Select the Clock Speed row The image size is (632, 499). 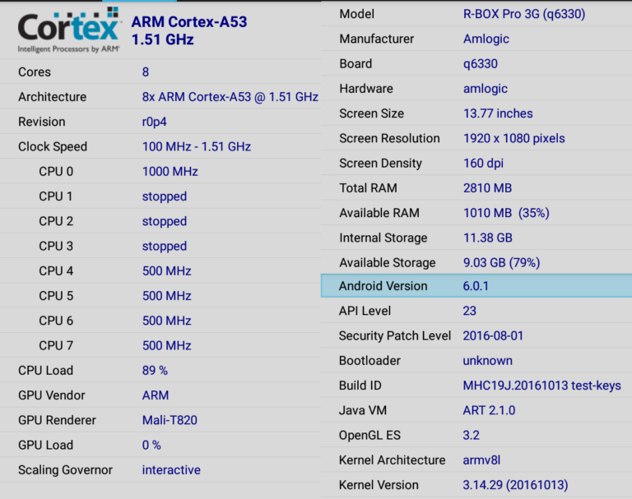click(x=160, y=146)
